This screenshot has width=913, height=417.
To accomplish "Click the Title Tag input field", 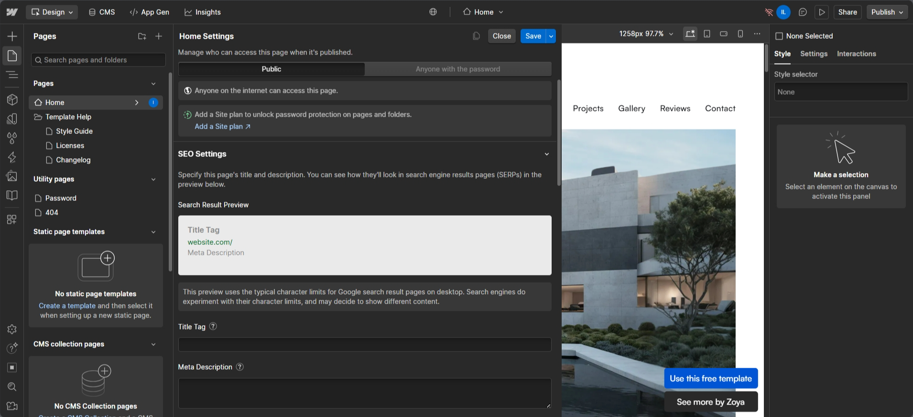I will (x=365, y=344).
